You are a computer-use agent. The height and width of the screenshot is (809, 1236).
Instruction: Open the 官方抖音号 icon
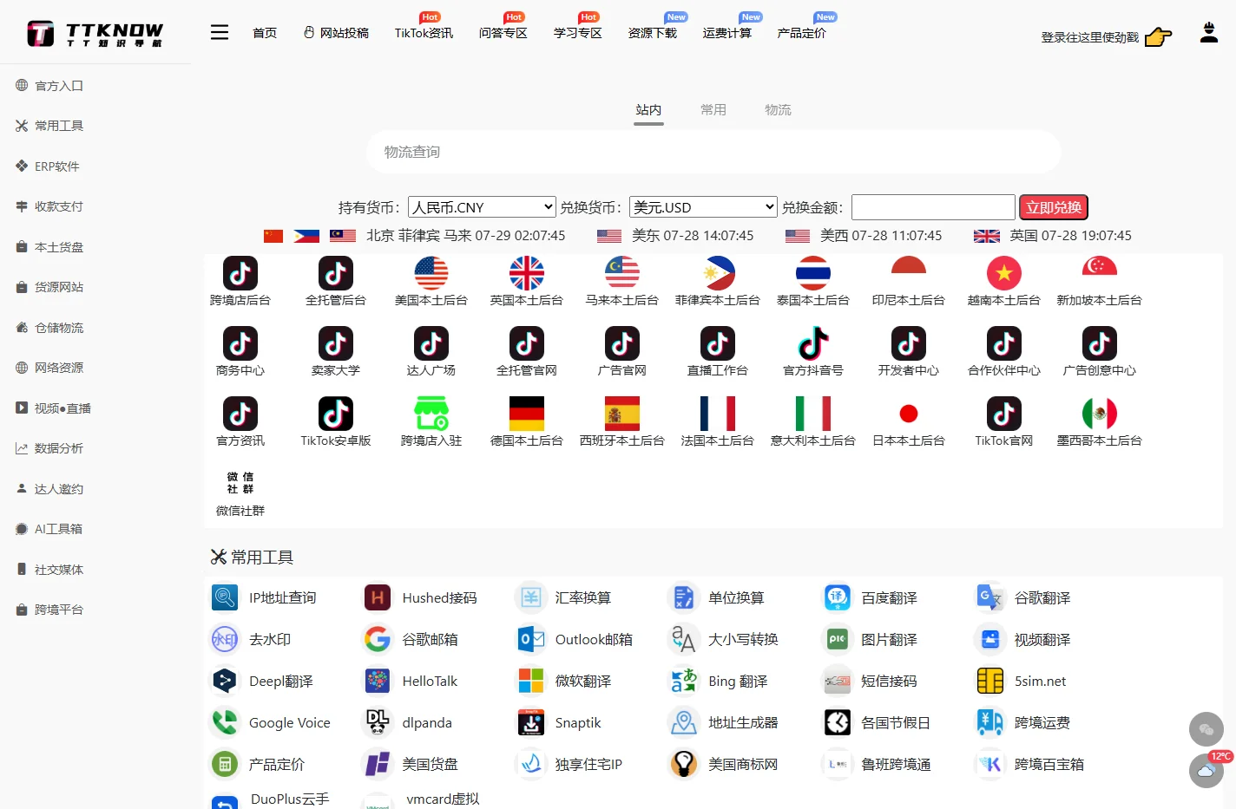(813, 343)
